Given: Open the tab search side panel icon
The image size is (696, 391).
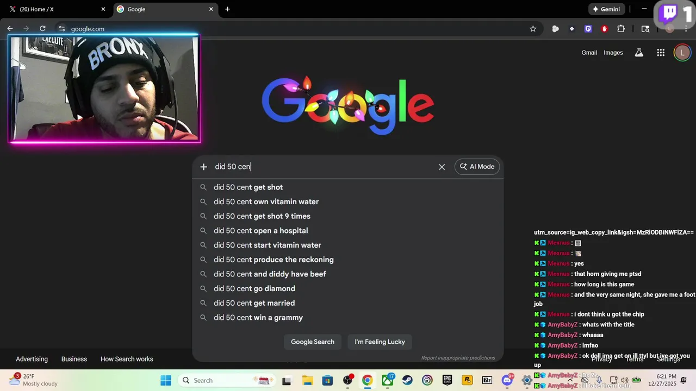Looking at the screenshot, I should click(645, 29).
